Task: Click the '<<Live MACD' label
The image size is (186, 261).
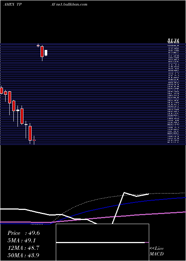Action: tap(157, 251)
